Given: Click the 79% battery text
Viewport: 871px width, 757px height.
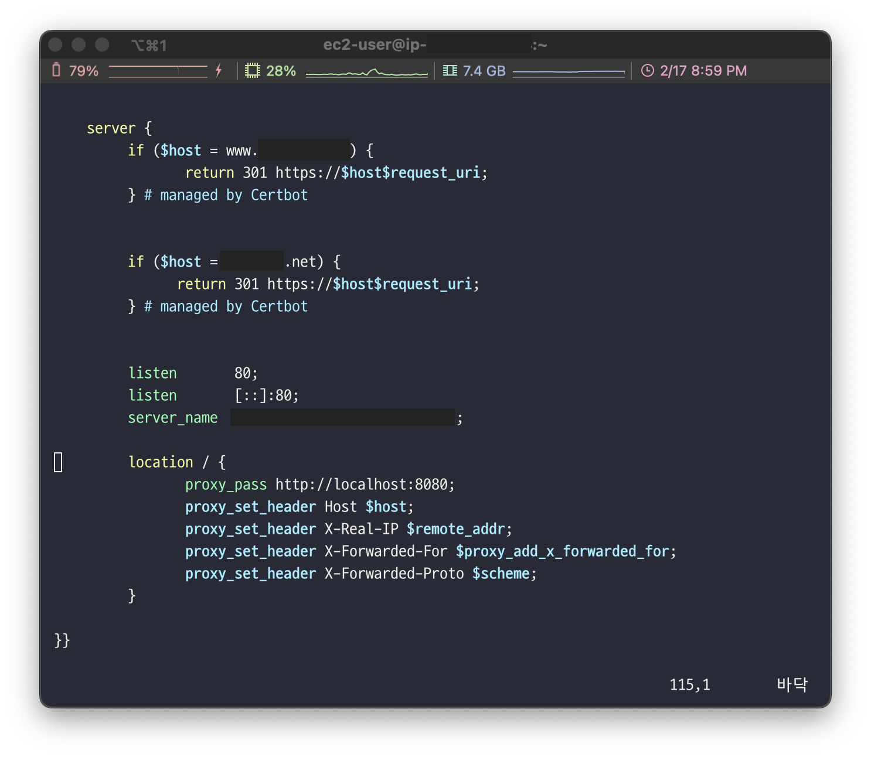Looking at the screenshot, I should click(84, 71).
